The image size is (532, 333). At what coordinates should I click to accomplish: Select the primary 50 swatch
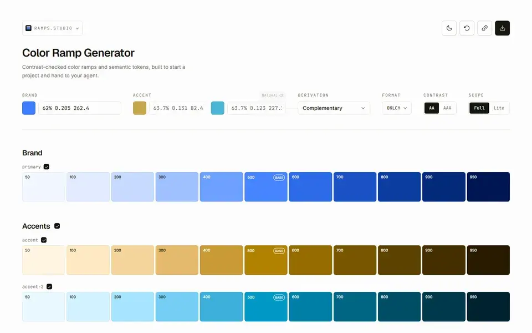tap(43, 187)
